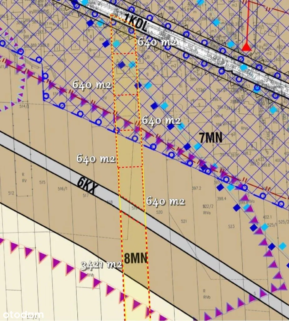Click the 402.1 elevation point
This screenshot has height=321, width=289.
coord(259,217)
